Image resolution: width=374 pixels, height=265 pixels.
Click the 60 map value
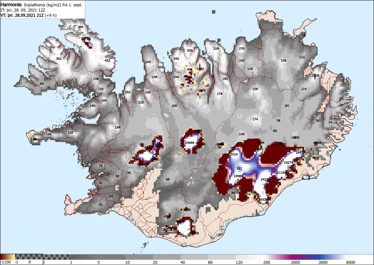[x=275, y=130]
